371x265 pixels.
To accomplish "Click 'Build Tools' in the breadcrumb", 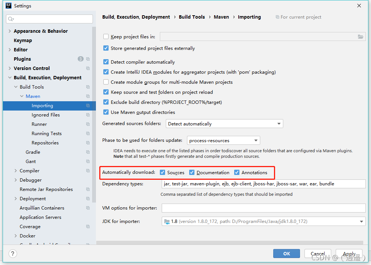I will [x=192, y=17].
